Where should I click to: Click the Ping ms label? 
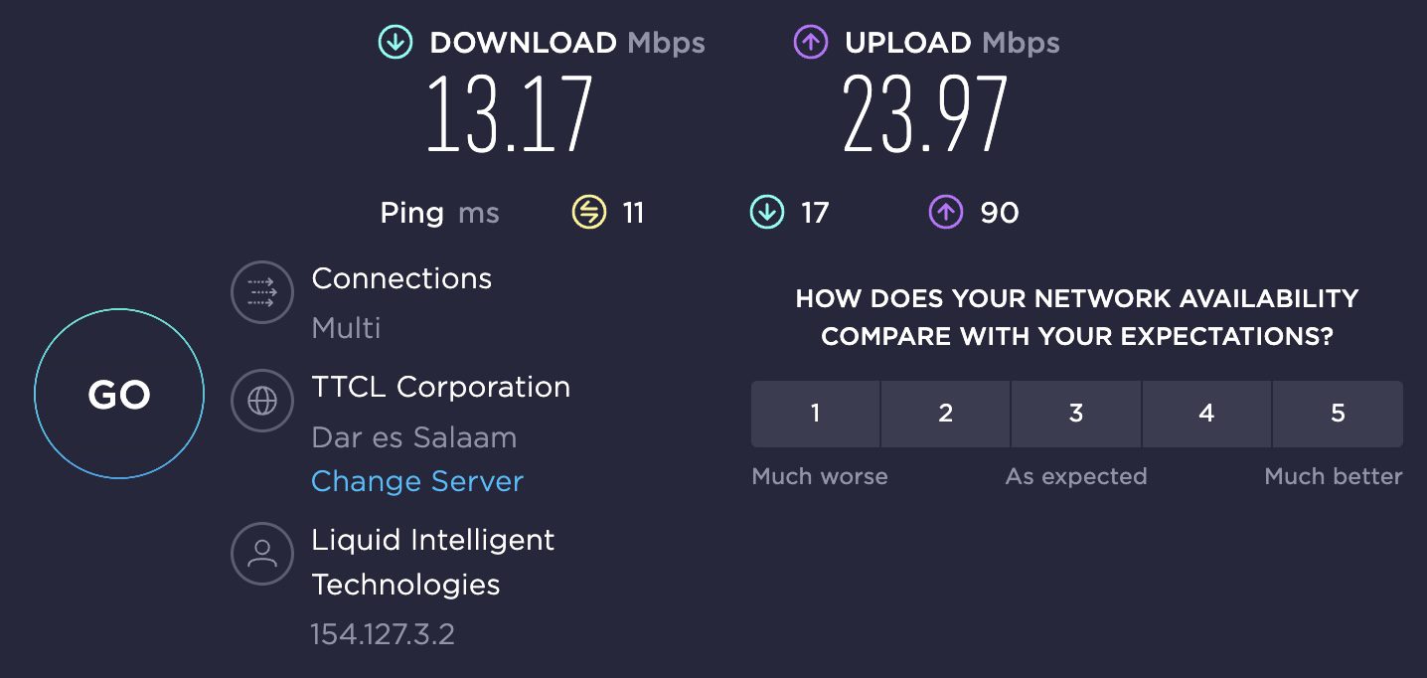tap(439, 212)
